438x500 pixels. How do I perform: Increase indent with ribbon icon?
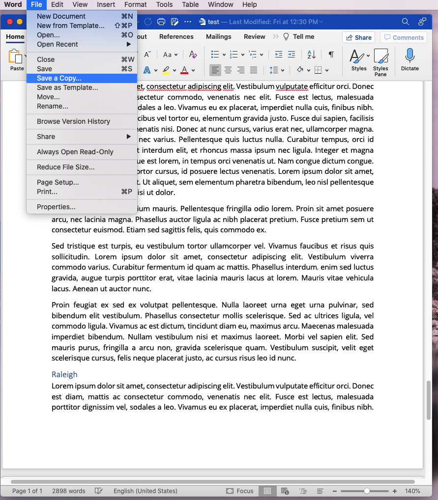[x=292, y=55]
